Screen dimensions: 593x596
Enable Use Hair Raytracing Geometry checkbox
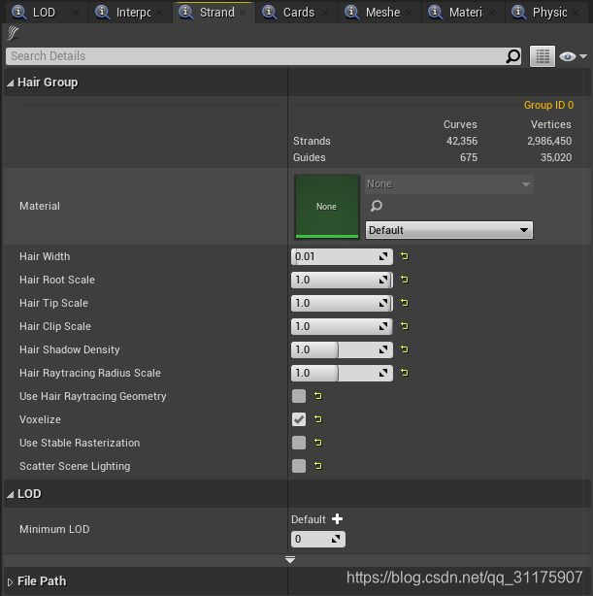point(299,396)
